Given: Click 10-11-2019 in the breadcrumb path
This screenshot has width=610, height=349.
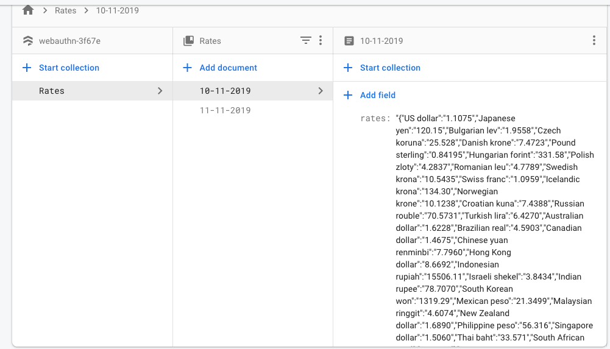Looking at the screenshot, I should [117, 10].
